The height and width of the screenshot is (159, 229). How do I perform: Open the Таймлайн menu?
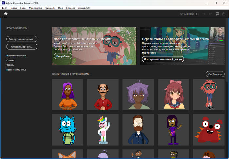click(50, 8)
